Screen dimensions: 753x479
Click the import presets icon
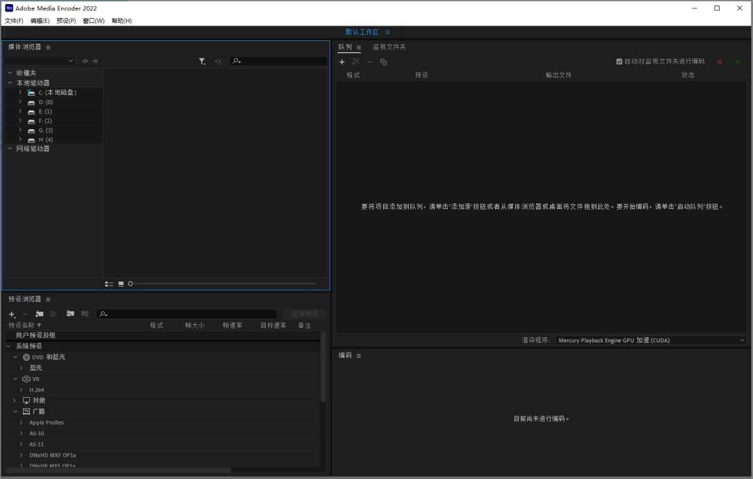coord(70,314)
